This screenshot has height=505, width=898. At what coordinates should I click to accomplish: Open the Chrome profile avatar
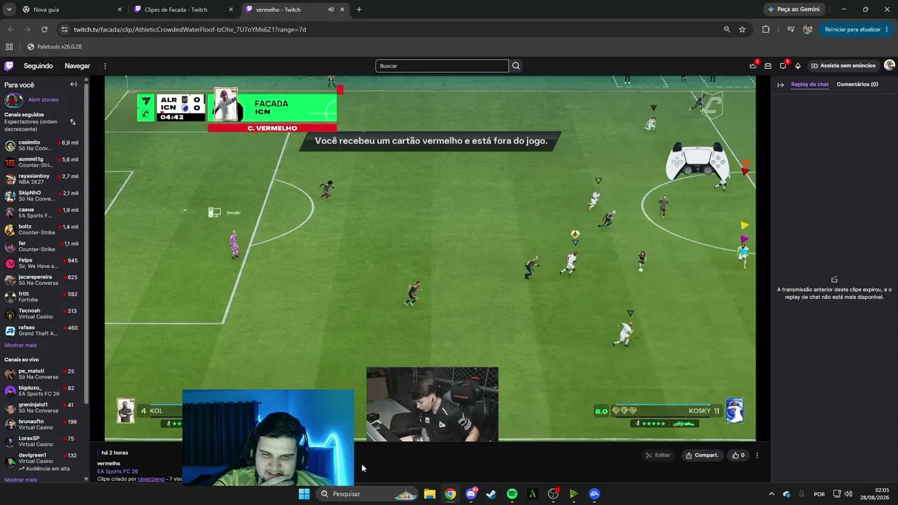(807, 29)
